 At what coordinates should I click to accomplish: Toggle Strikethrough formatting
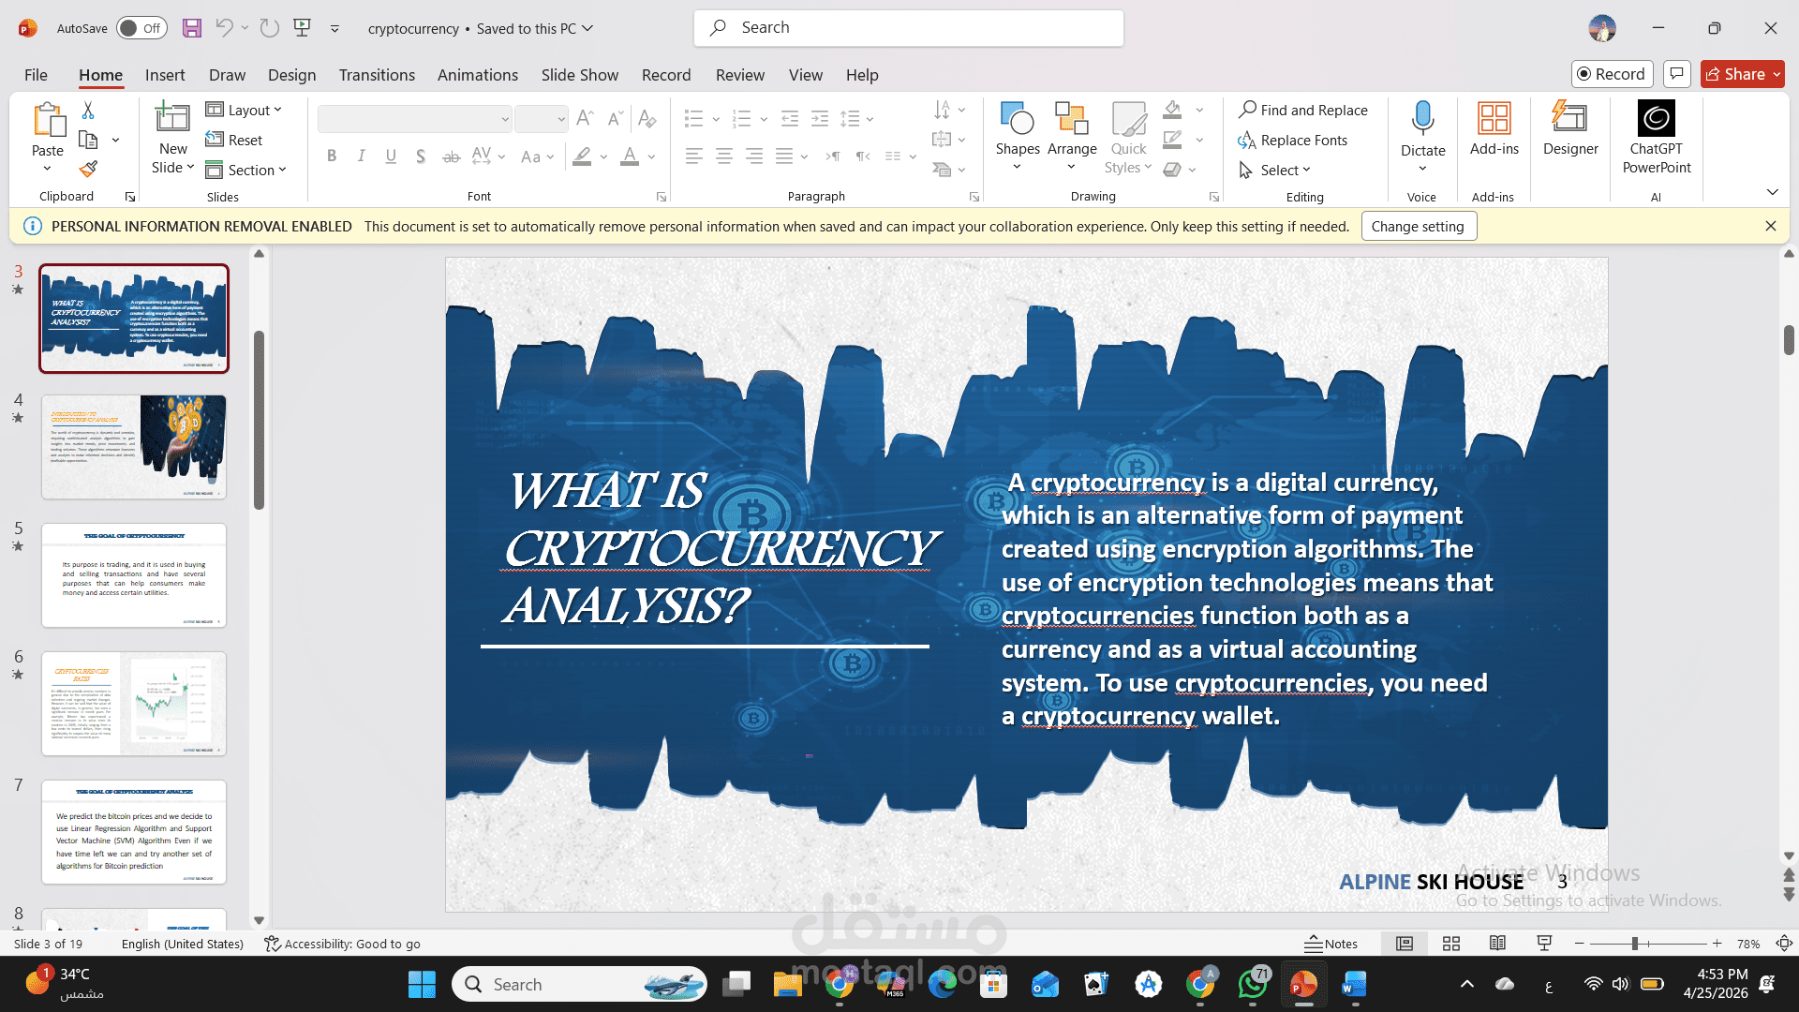[x=451, y=156]
